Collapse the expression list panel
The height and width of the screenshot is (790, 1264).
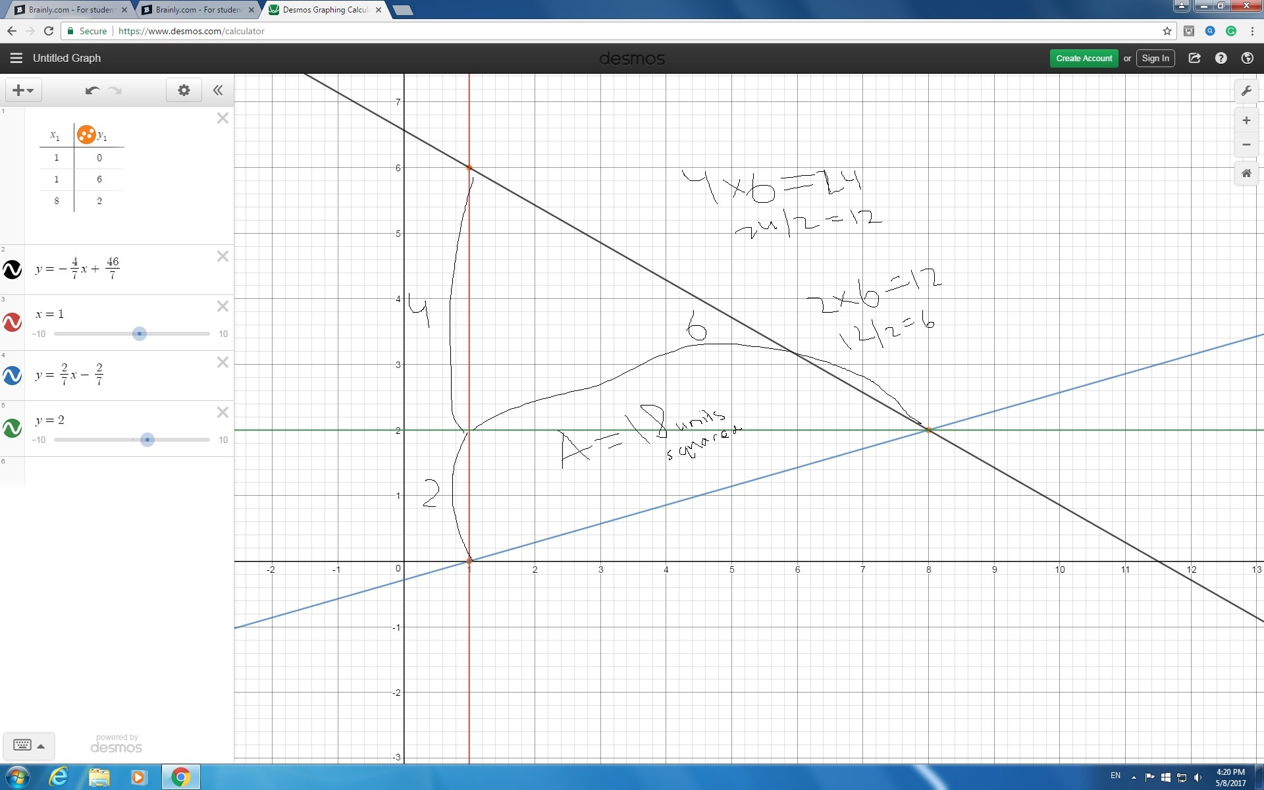pos(218,90)
